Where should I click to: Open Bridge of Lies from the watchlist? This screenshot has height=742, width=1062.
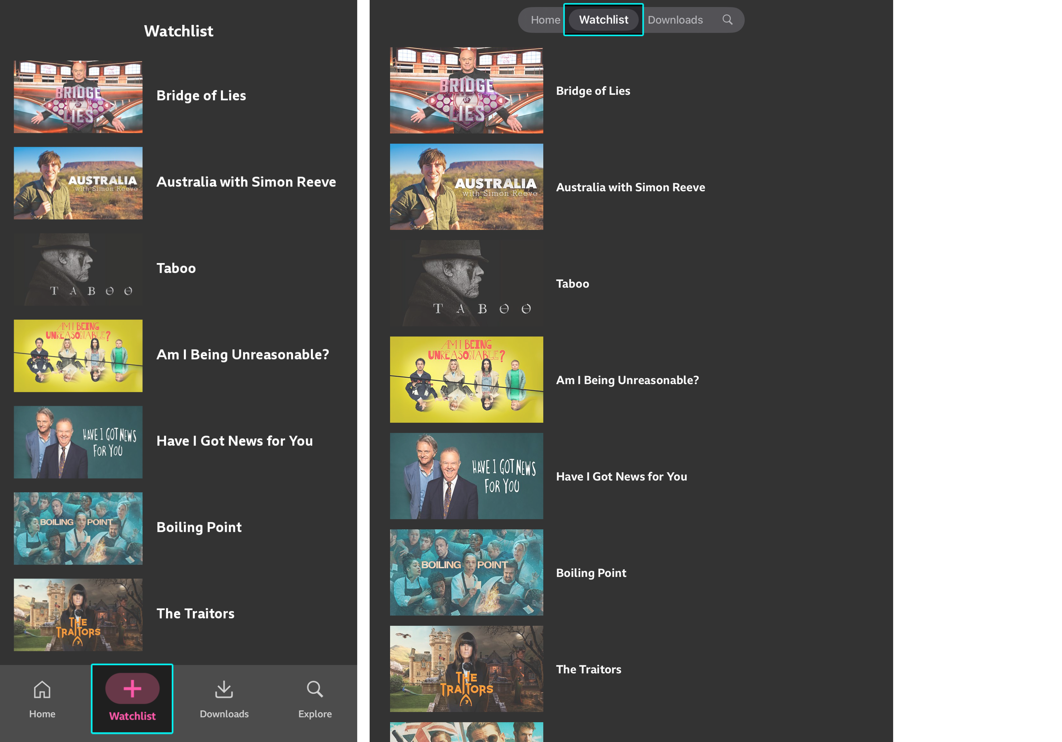[201, 95]
